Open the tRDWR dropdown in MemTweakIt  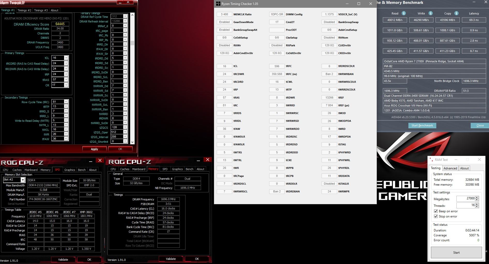pyautogui.click(x=125, y=118)
